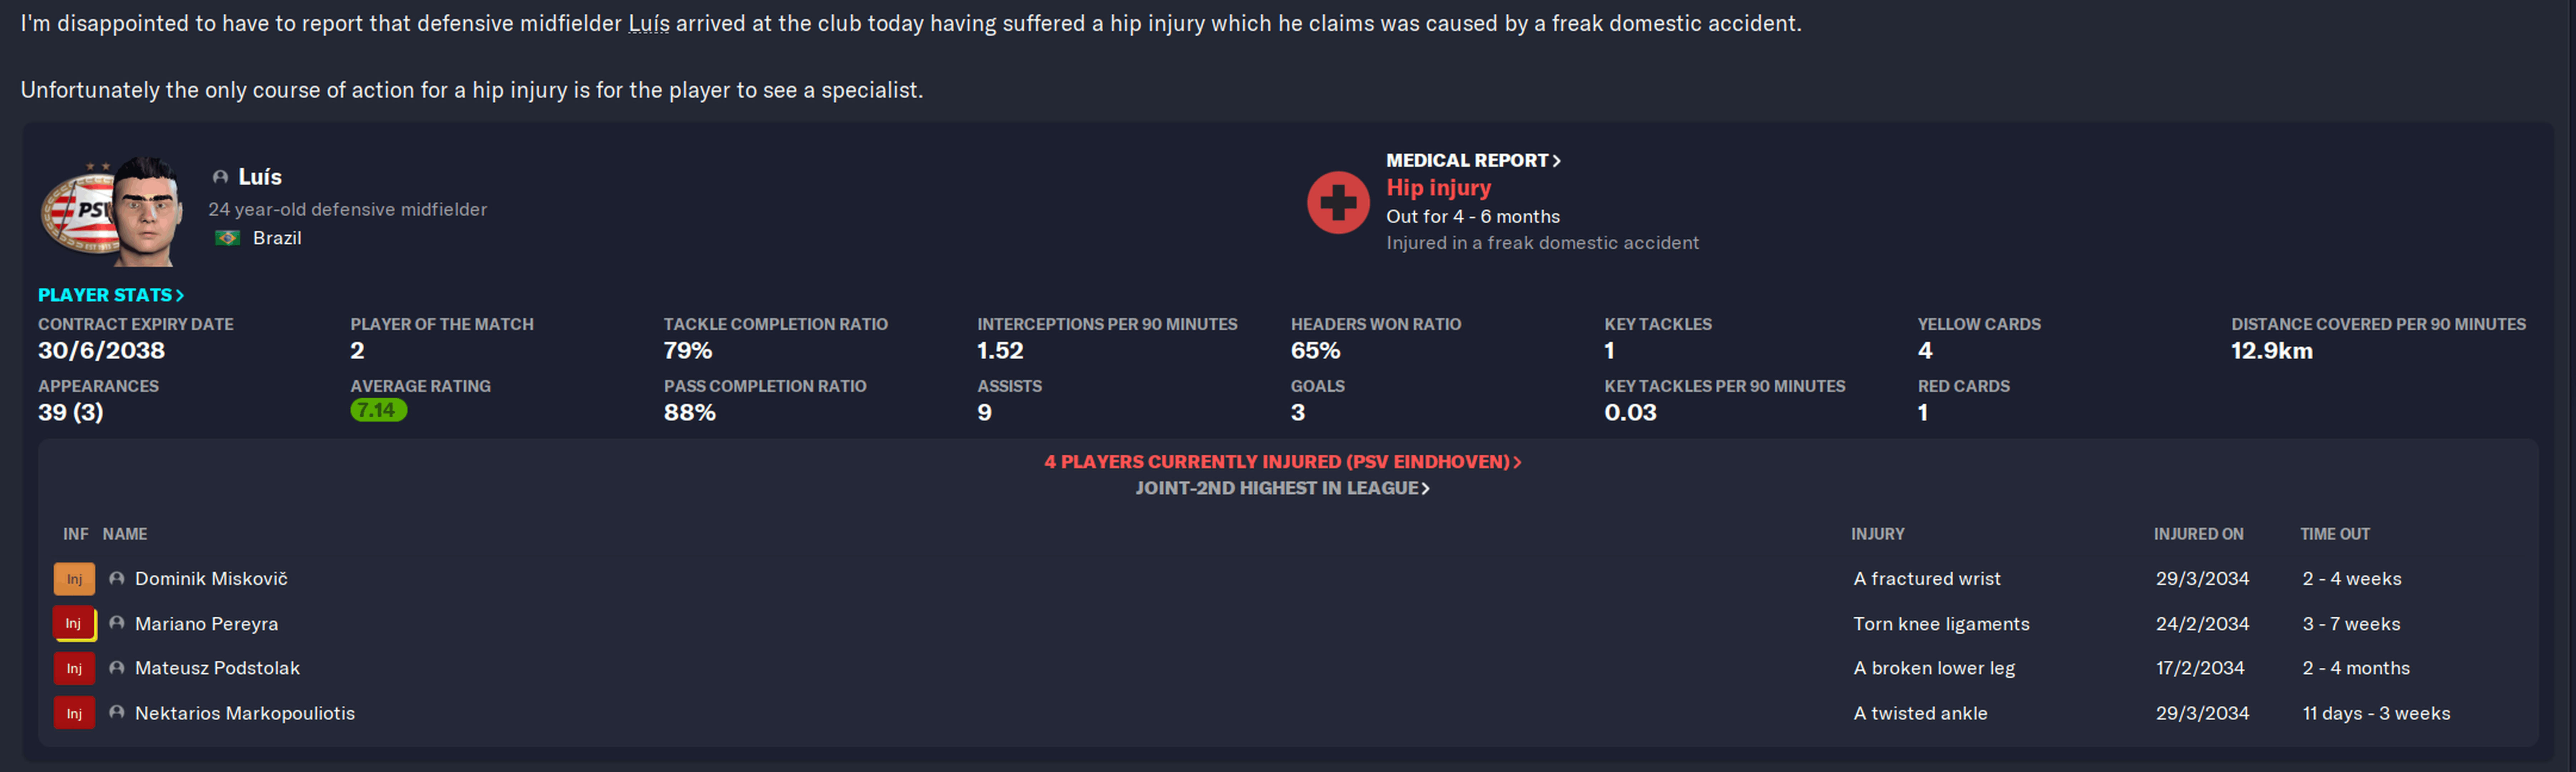Click the Inj badge for Mateusz Podstolak

tap(74, 668)
